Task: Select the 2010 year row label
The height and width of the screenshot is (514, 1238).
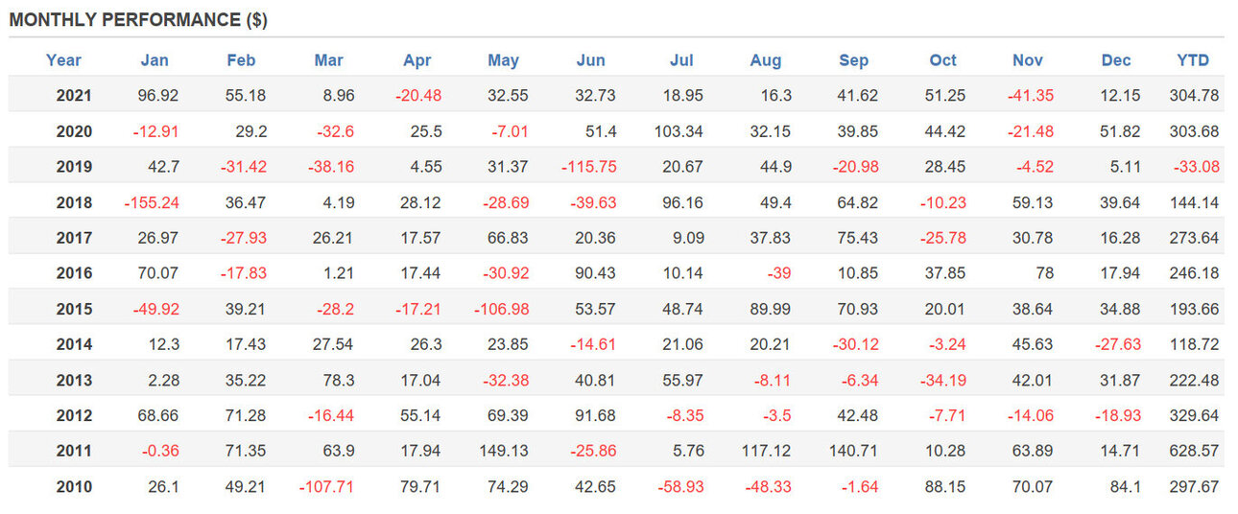Action: [74, 487]
